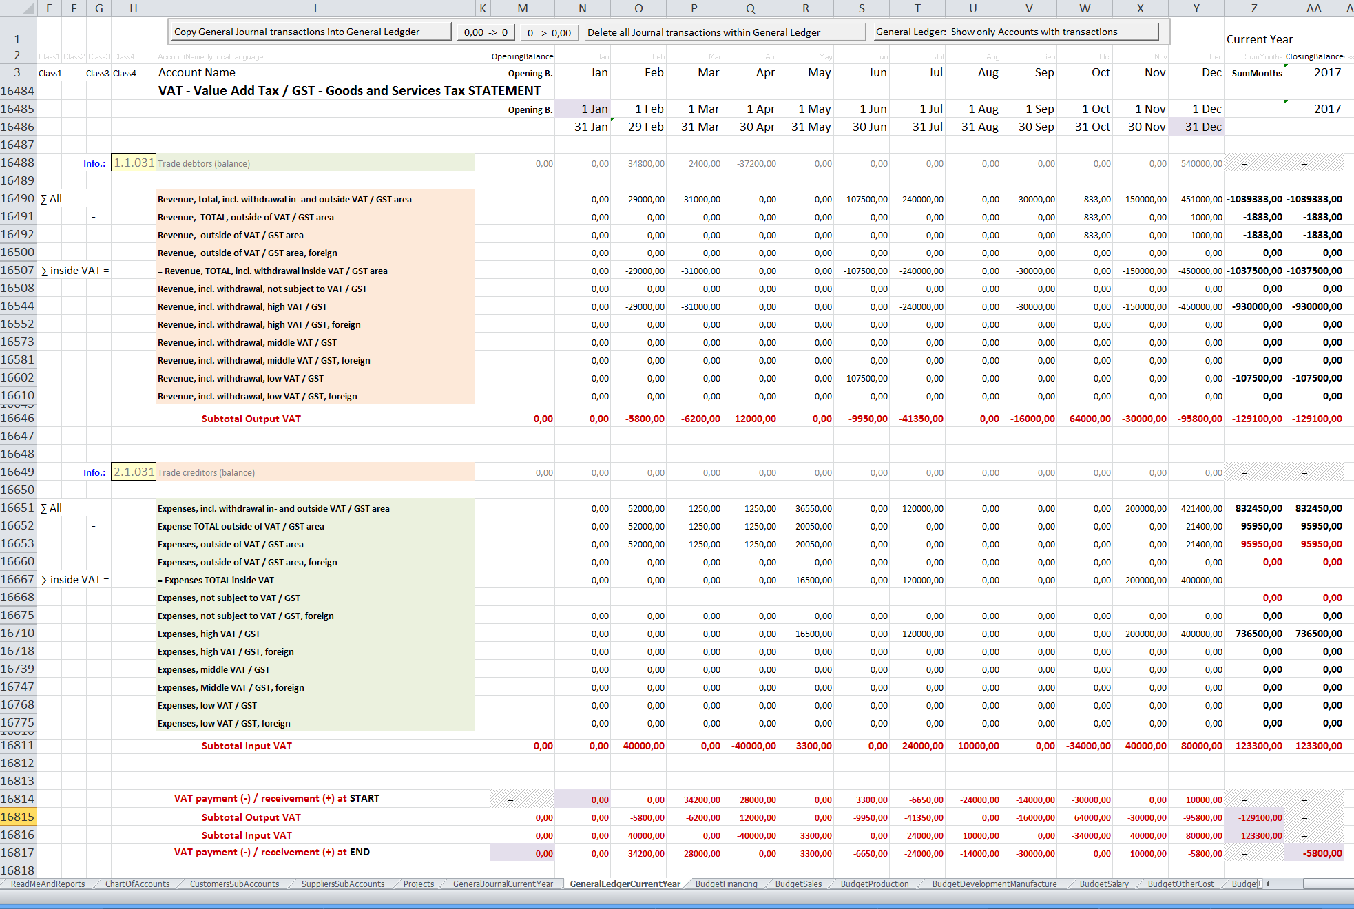Open the BudgetDevelopmentManufacture sheet
The height and width of the screenshot is (909, 1354).
click(x=994, y=884)
